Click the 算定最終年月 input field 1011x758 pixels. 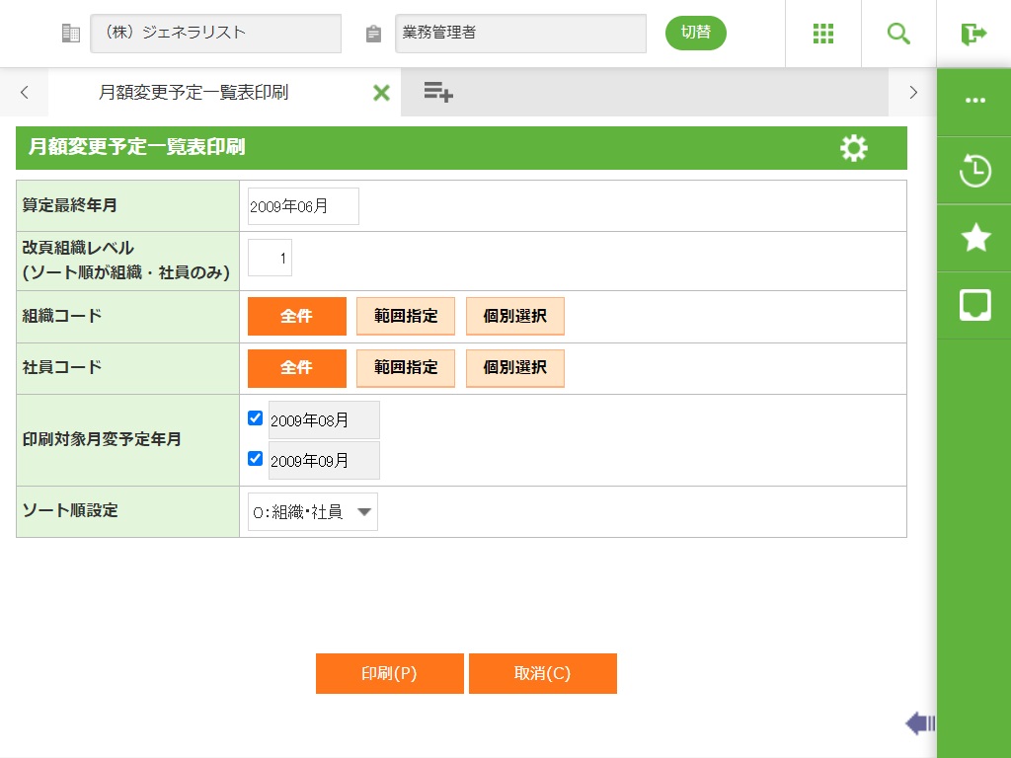tap(303, 206)
